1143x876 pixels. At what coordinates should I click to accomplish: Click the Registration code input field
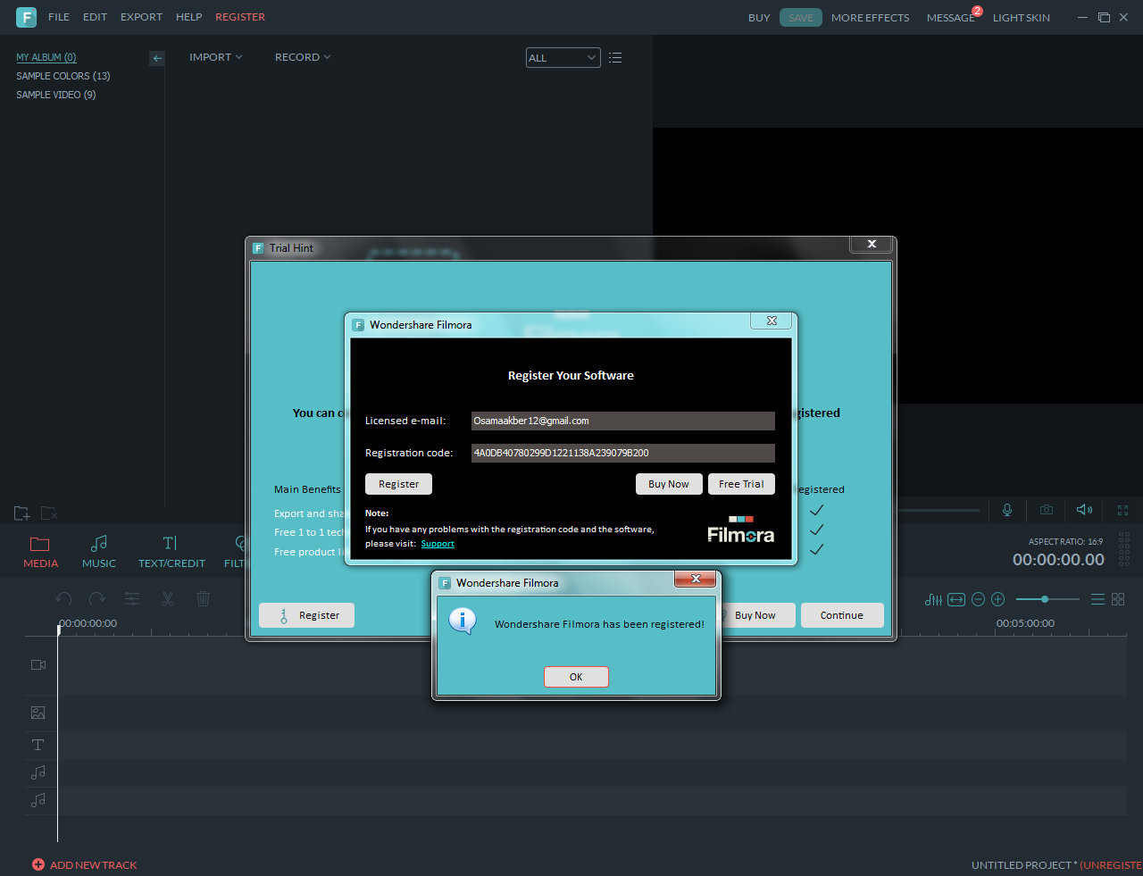623,453
